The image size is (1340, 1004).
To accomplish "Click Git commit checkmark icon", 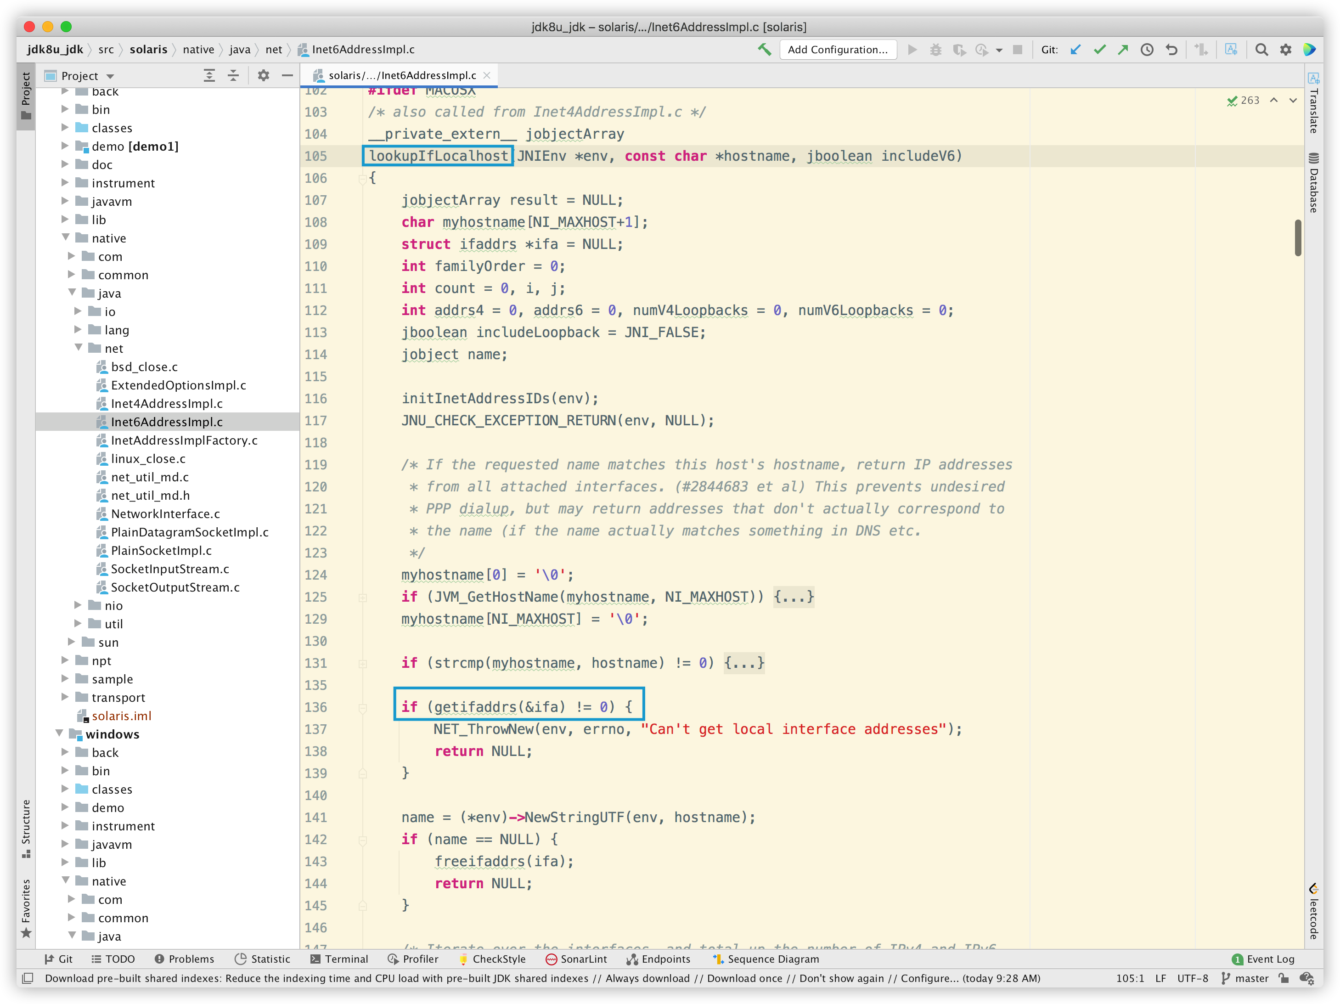I will [x=1099, y=50].
